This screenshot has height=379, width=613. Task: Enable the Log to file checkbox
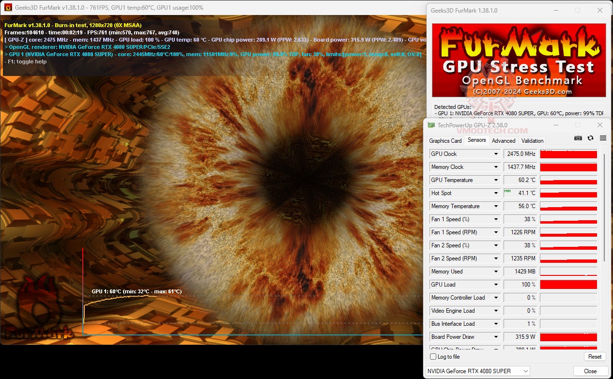[433, 357]
